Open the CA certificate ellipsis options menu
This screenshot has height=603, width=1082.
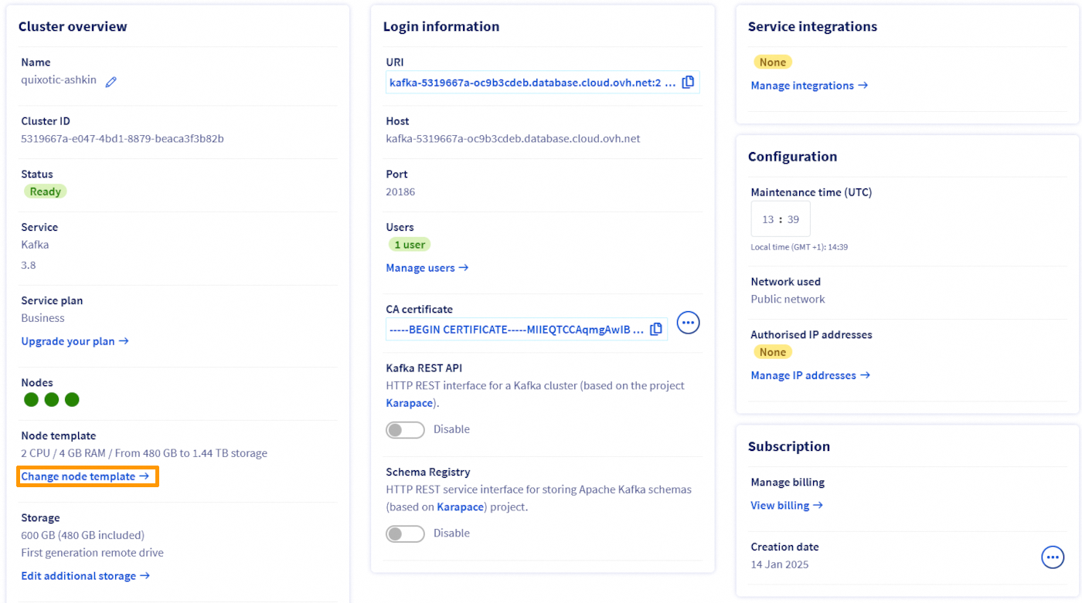[x=688, y=322]
